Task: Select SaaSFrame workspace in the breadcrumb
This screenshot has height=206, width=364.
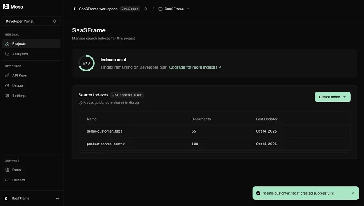Action: point(98,9)
